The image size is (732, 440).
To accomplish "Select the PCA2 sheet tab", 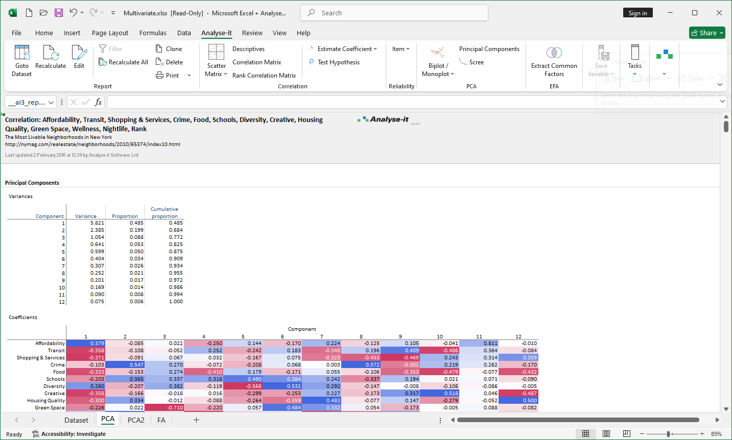I will tap(136, 420).
